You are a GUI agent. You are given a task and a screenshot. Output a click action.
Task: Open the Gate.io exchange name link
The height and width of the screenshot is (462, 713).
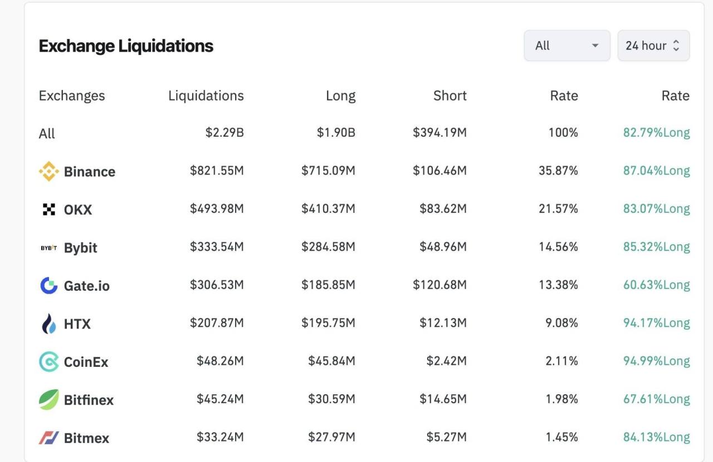86,286
